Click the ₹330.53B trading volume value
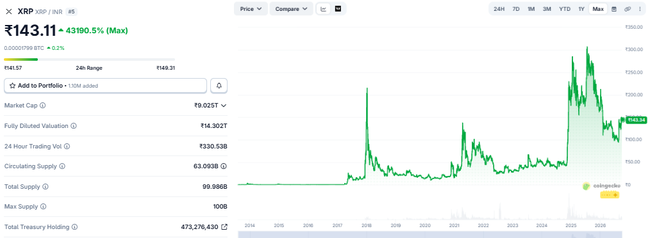 point(213,146)
